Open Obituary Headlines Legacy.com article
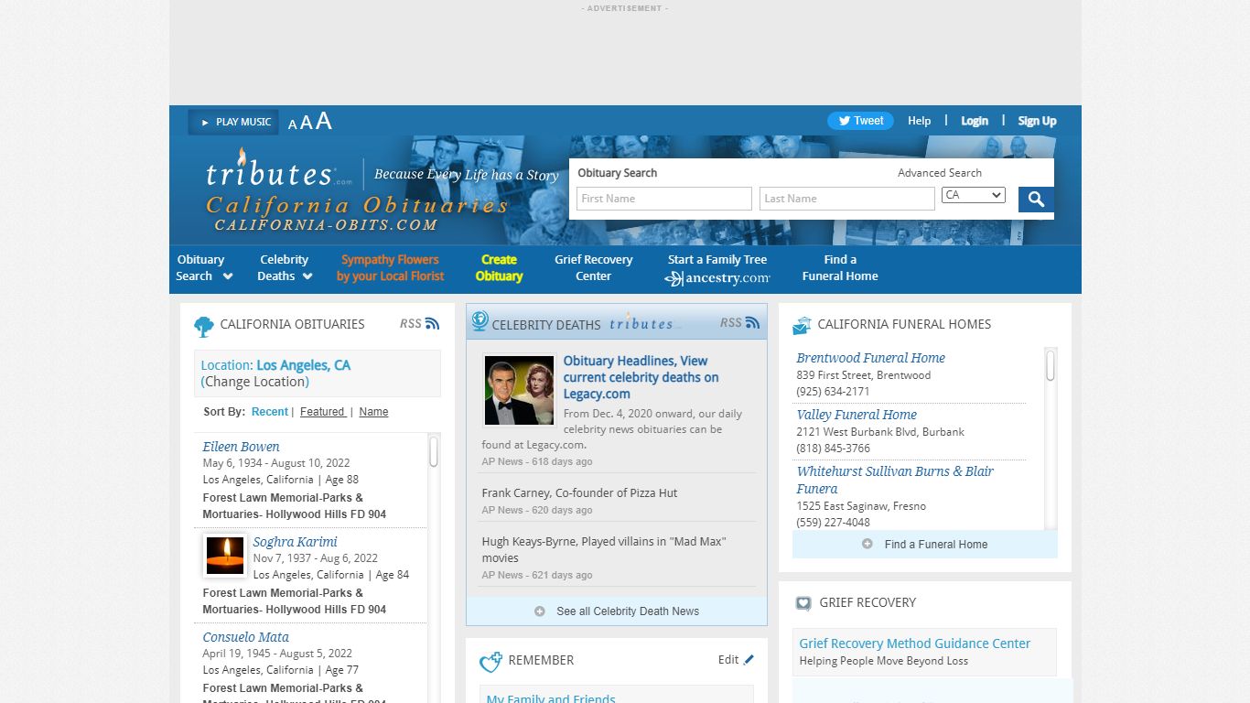This screenshot has height=703, width=1250. click(641, 377)
